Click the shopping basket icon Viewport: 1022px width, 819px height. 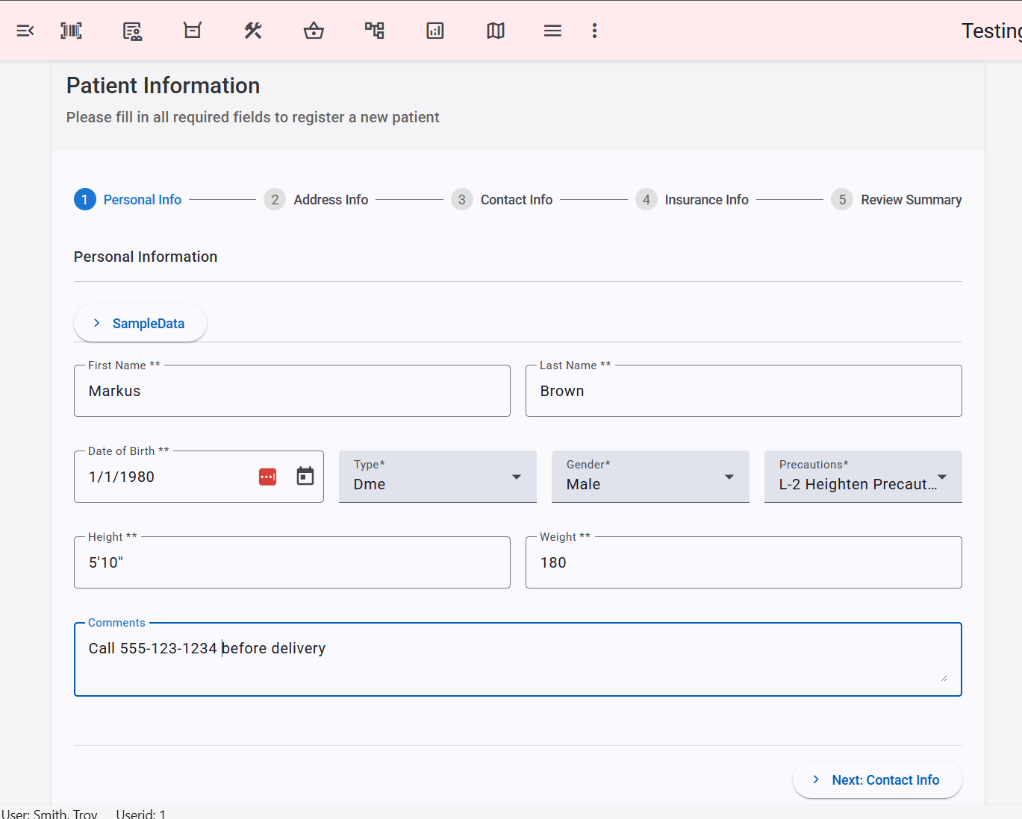314,31
